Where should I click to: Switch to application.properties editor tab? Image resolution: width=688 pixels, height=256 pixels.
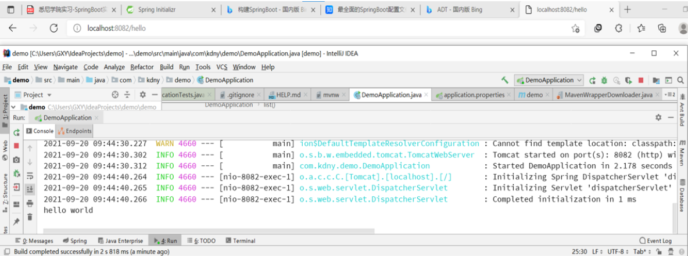pos(474,95)
